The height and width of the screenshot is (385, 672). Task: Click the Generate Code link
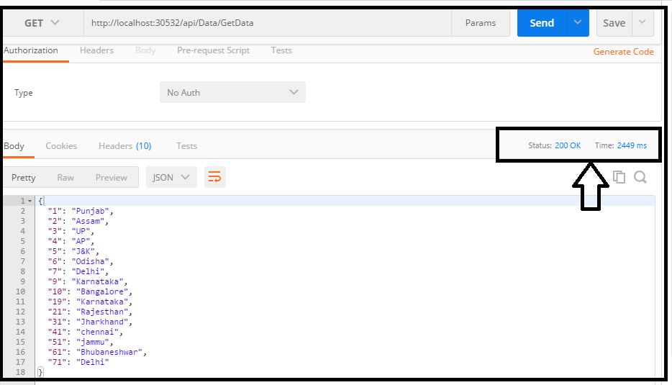tap(623, 51)
